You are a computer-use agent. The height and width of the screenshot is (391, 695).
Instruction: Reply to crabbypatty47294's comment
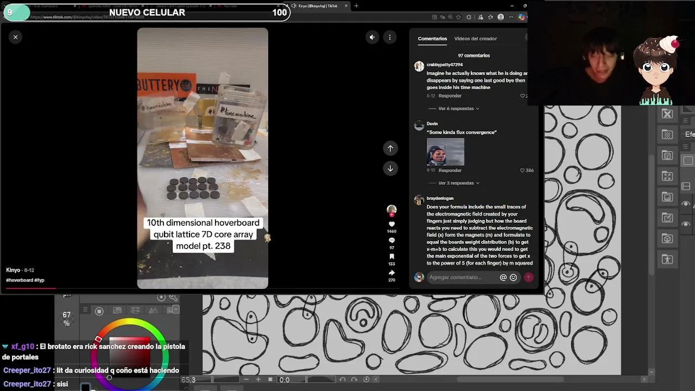[x=450, y=96]
